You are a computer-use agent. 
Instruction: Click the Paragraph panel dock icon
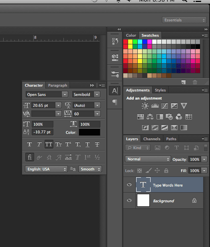[115, 102]
